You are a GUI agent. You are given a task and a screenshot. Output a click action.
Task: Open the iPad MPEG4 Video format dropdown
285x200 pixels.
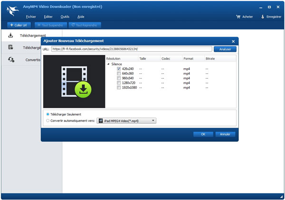click(x=126, y=121)
